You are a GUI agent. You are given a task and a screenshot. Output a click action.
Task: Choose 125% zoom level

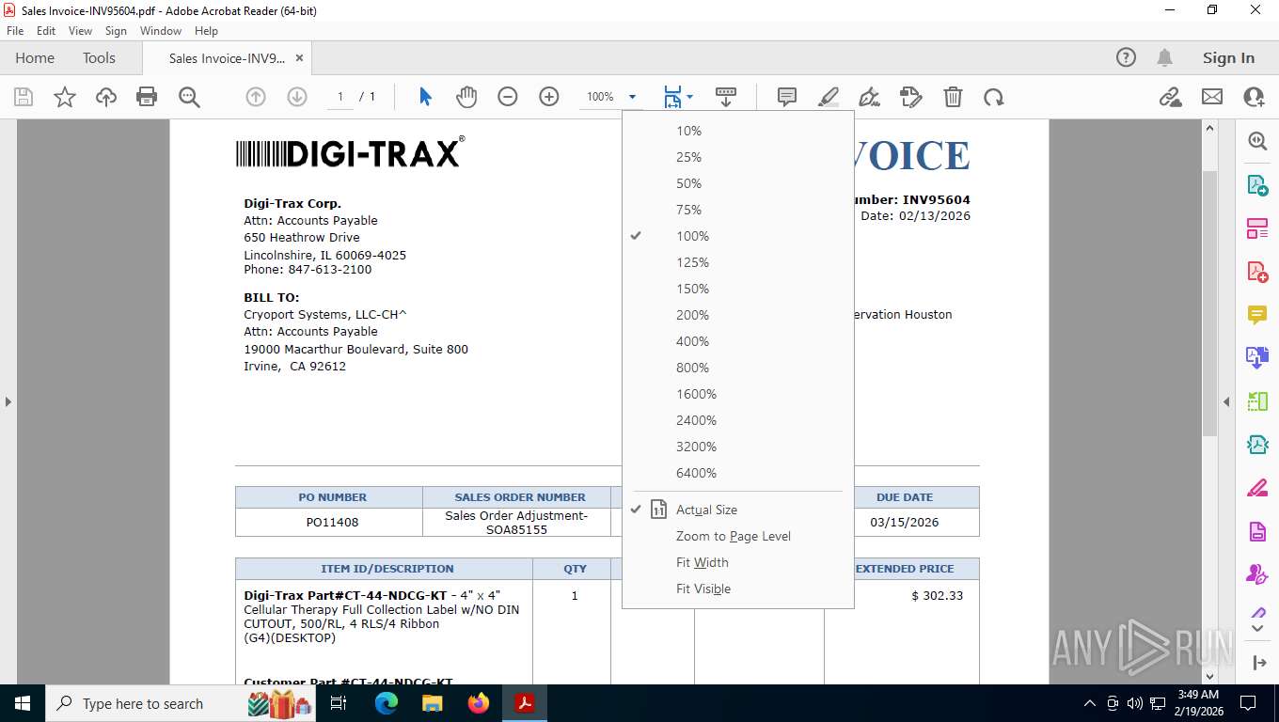point(738,262)
